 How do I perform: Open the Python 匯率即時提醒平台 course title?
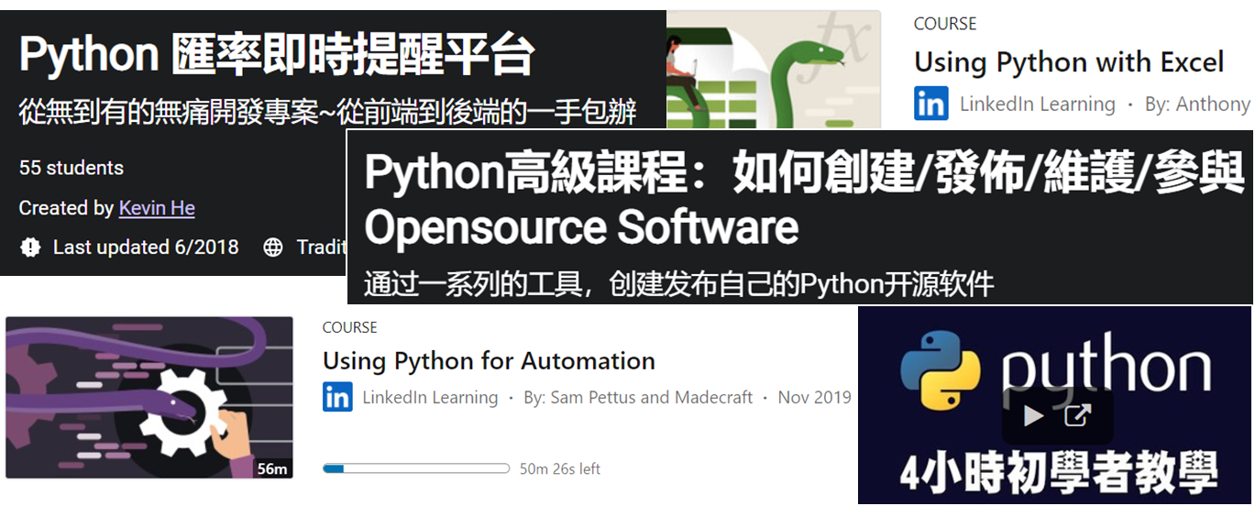click(277, 55)
